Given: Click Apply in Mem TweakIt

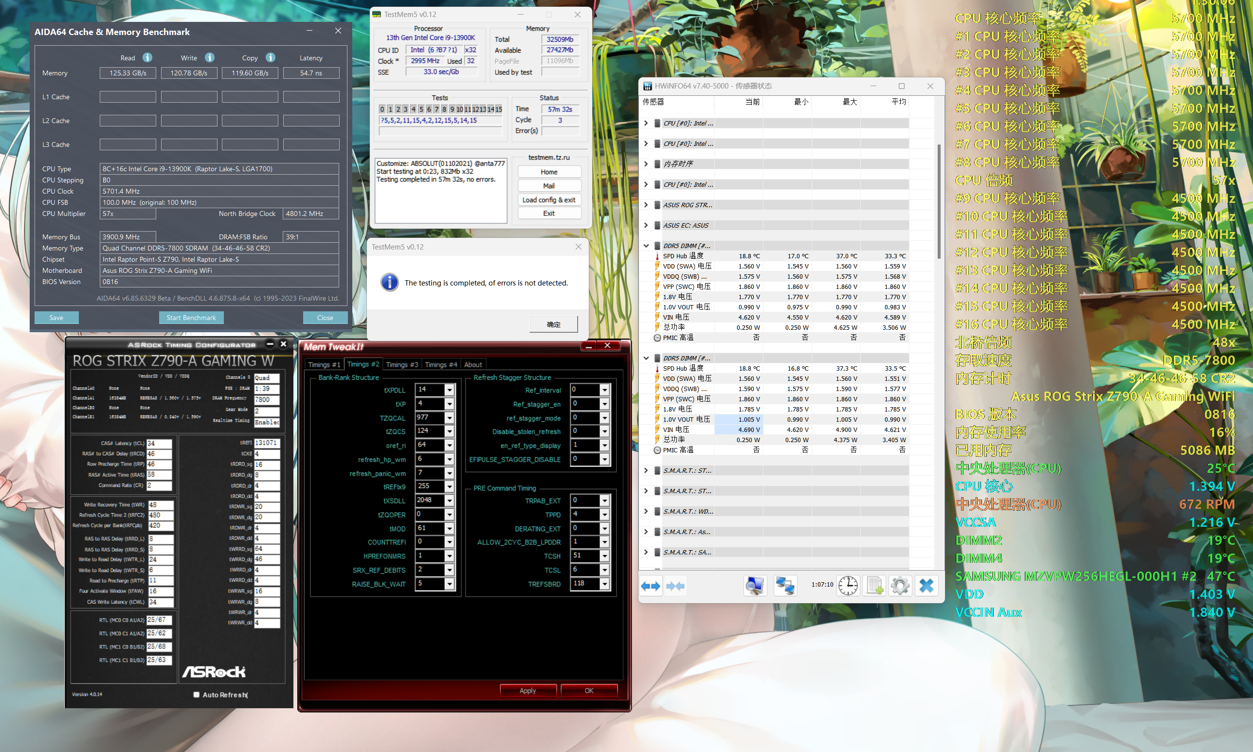Looking at the screenshot, I should click(527, 690).
